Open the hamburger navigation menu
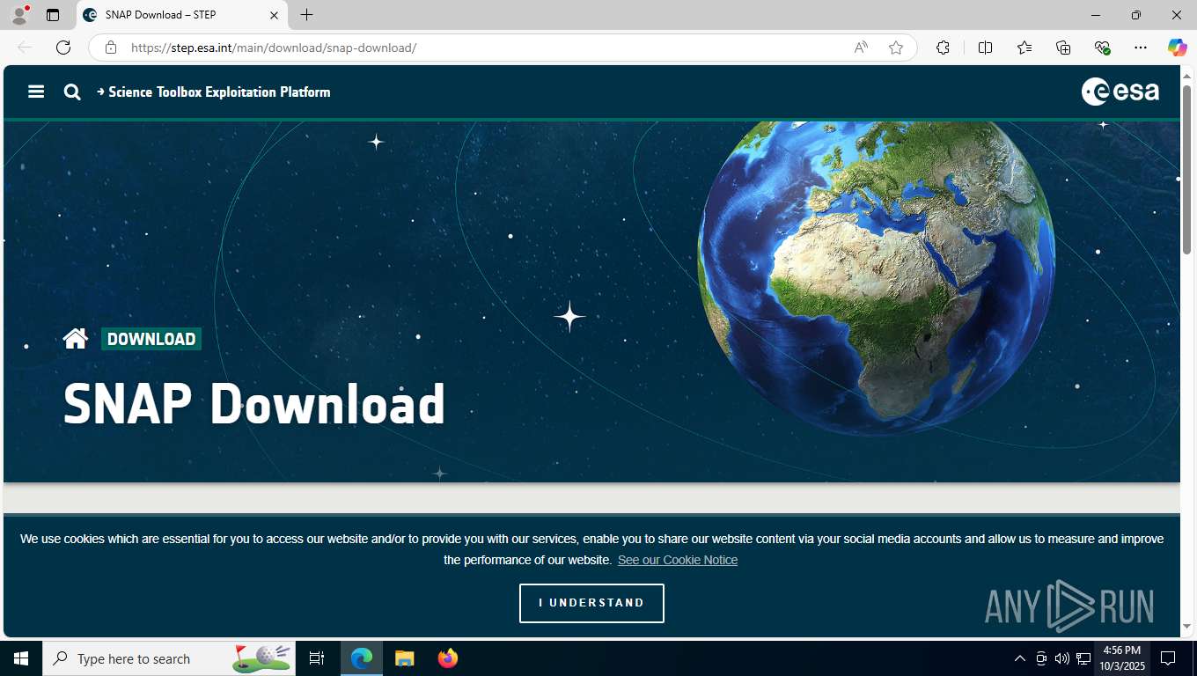The height and width of the screenshot is (676, 1197). [36, 92]
